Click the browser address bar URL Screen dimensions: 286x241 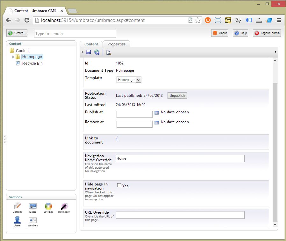93,20
